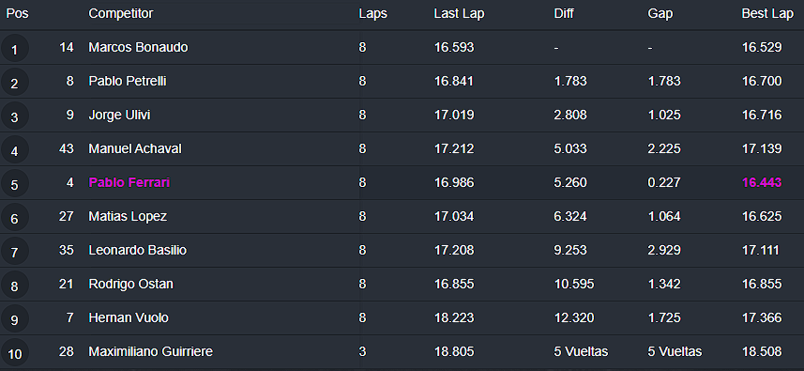Click the position 3 circle badge
This screenshot has height=371, width=804.
pyautogui.click(x=14, y=116)
